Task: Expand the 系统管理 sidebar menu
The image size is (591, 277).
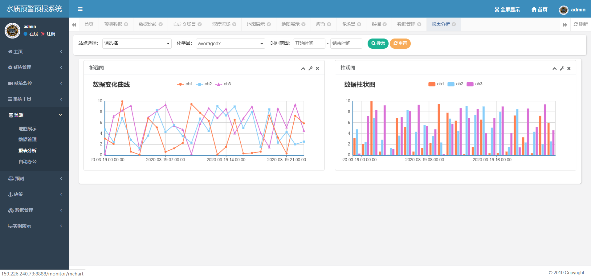Action: [34, 67]
